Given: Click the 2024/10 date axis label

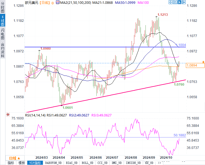Looking at the screenshot, I should (x=166, y=158).
